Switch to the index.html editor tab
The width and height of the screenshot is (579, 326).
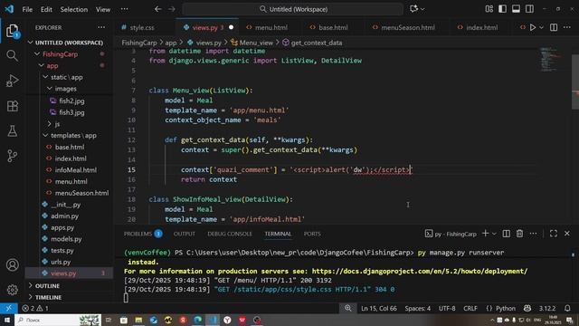[482, 27]
